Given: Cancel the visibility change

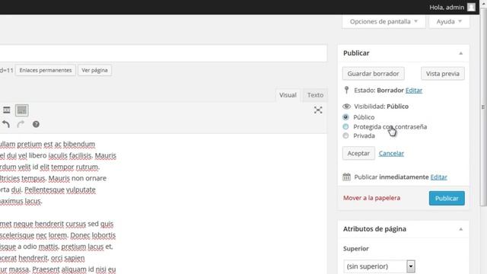Looking at the screenshot, I should tap(391, 153).
